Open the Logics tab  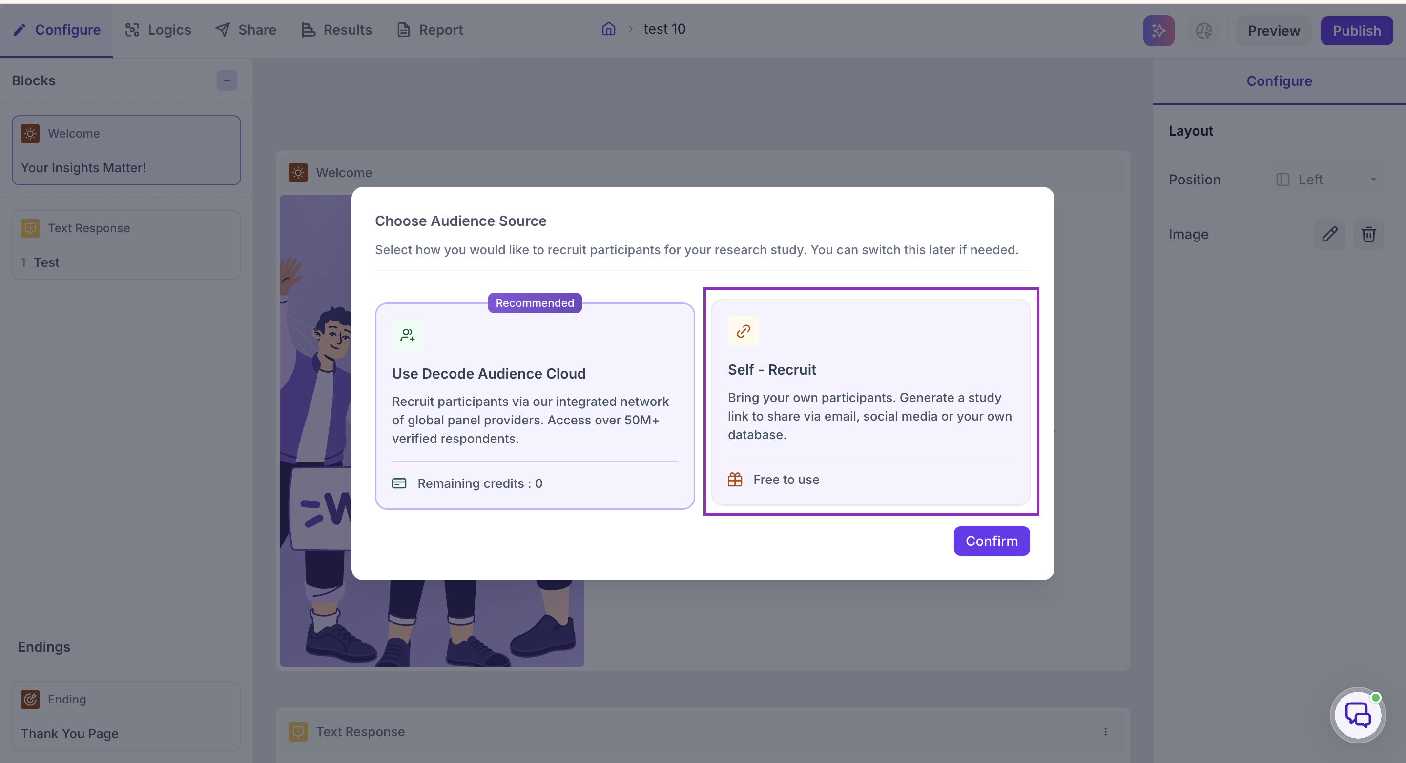(158, 30)
